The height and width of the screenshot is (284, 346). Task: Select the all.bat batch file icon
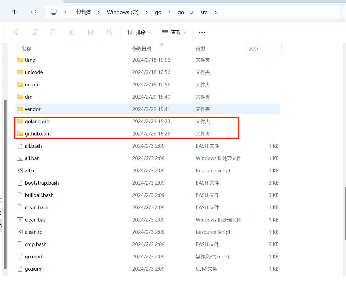[20, 158]
